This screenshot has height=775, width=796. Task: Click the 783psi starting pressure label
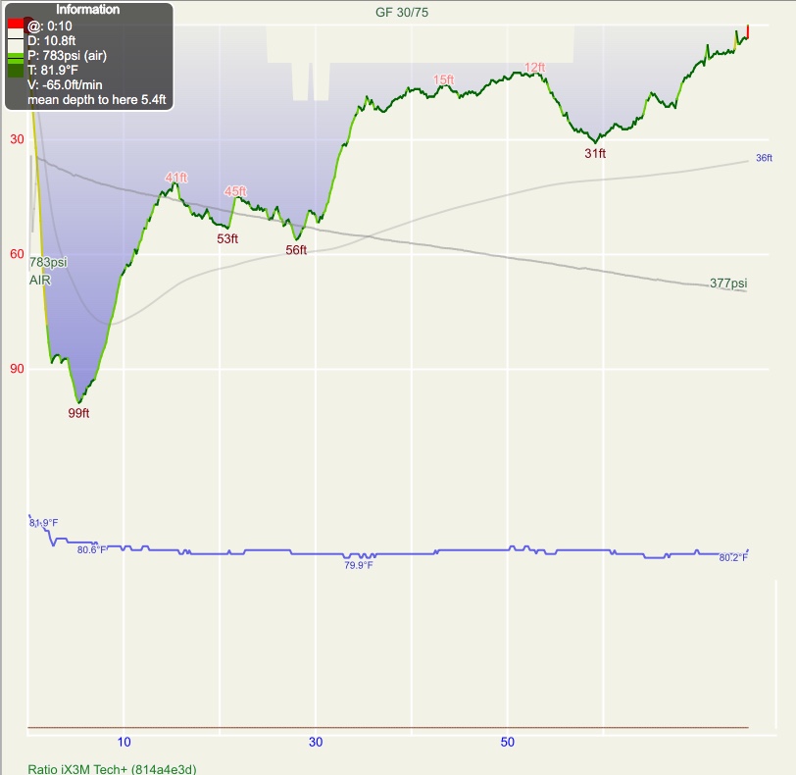click(48, 262)
